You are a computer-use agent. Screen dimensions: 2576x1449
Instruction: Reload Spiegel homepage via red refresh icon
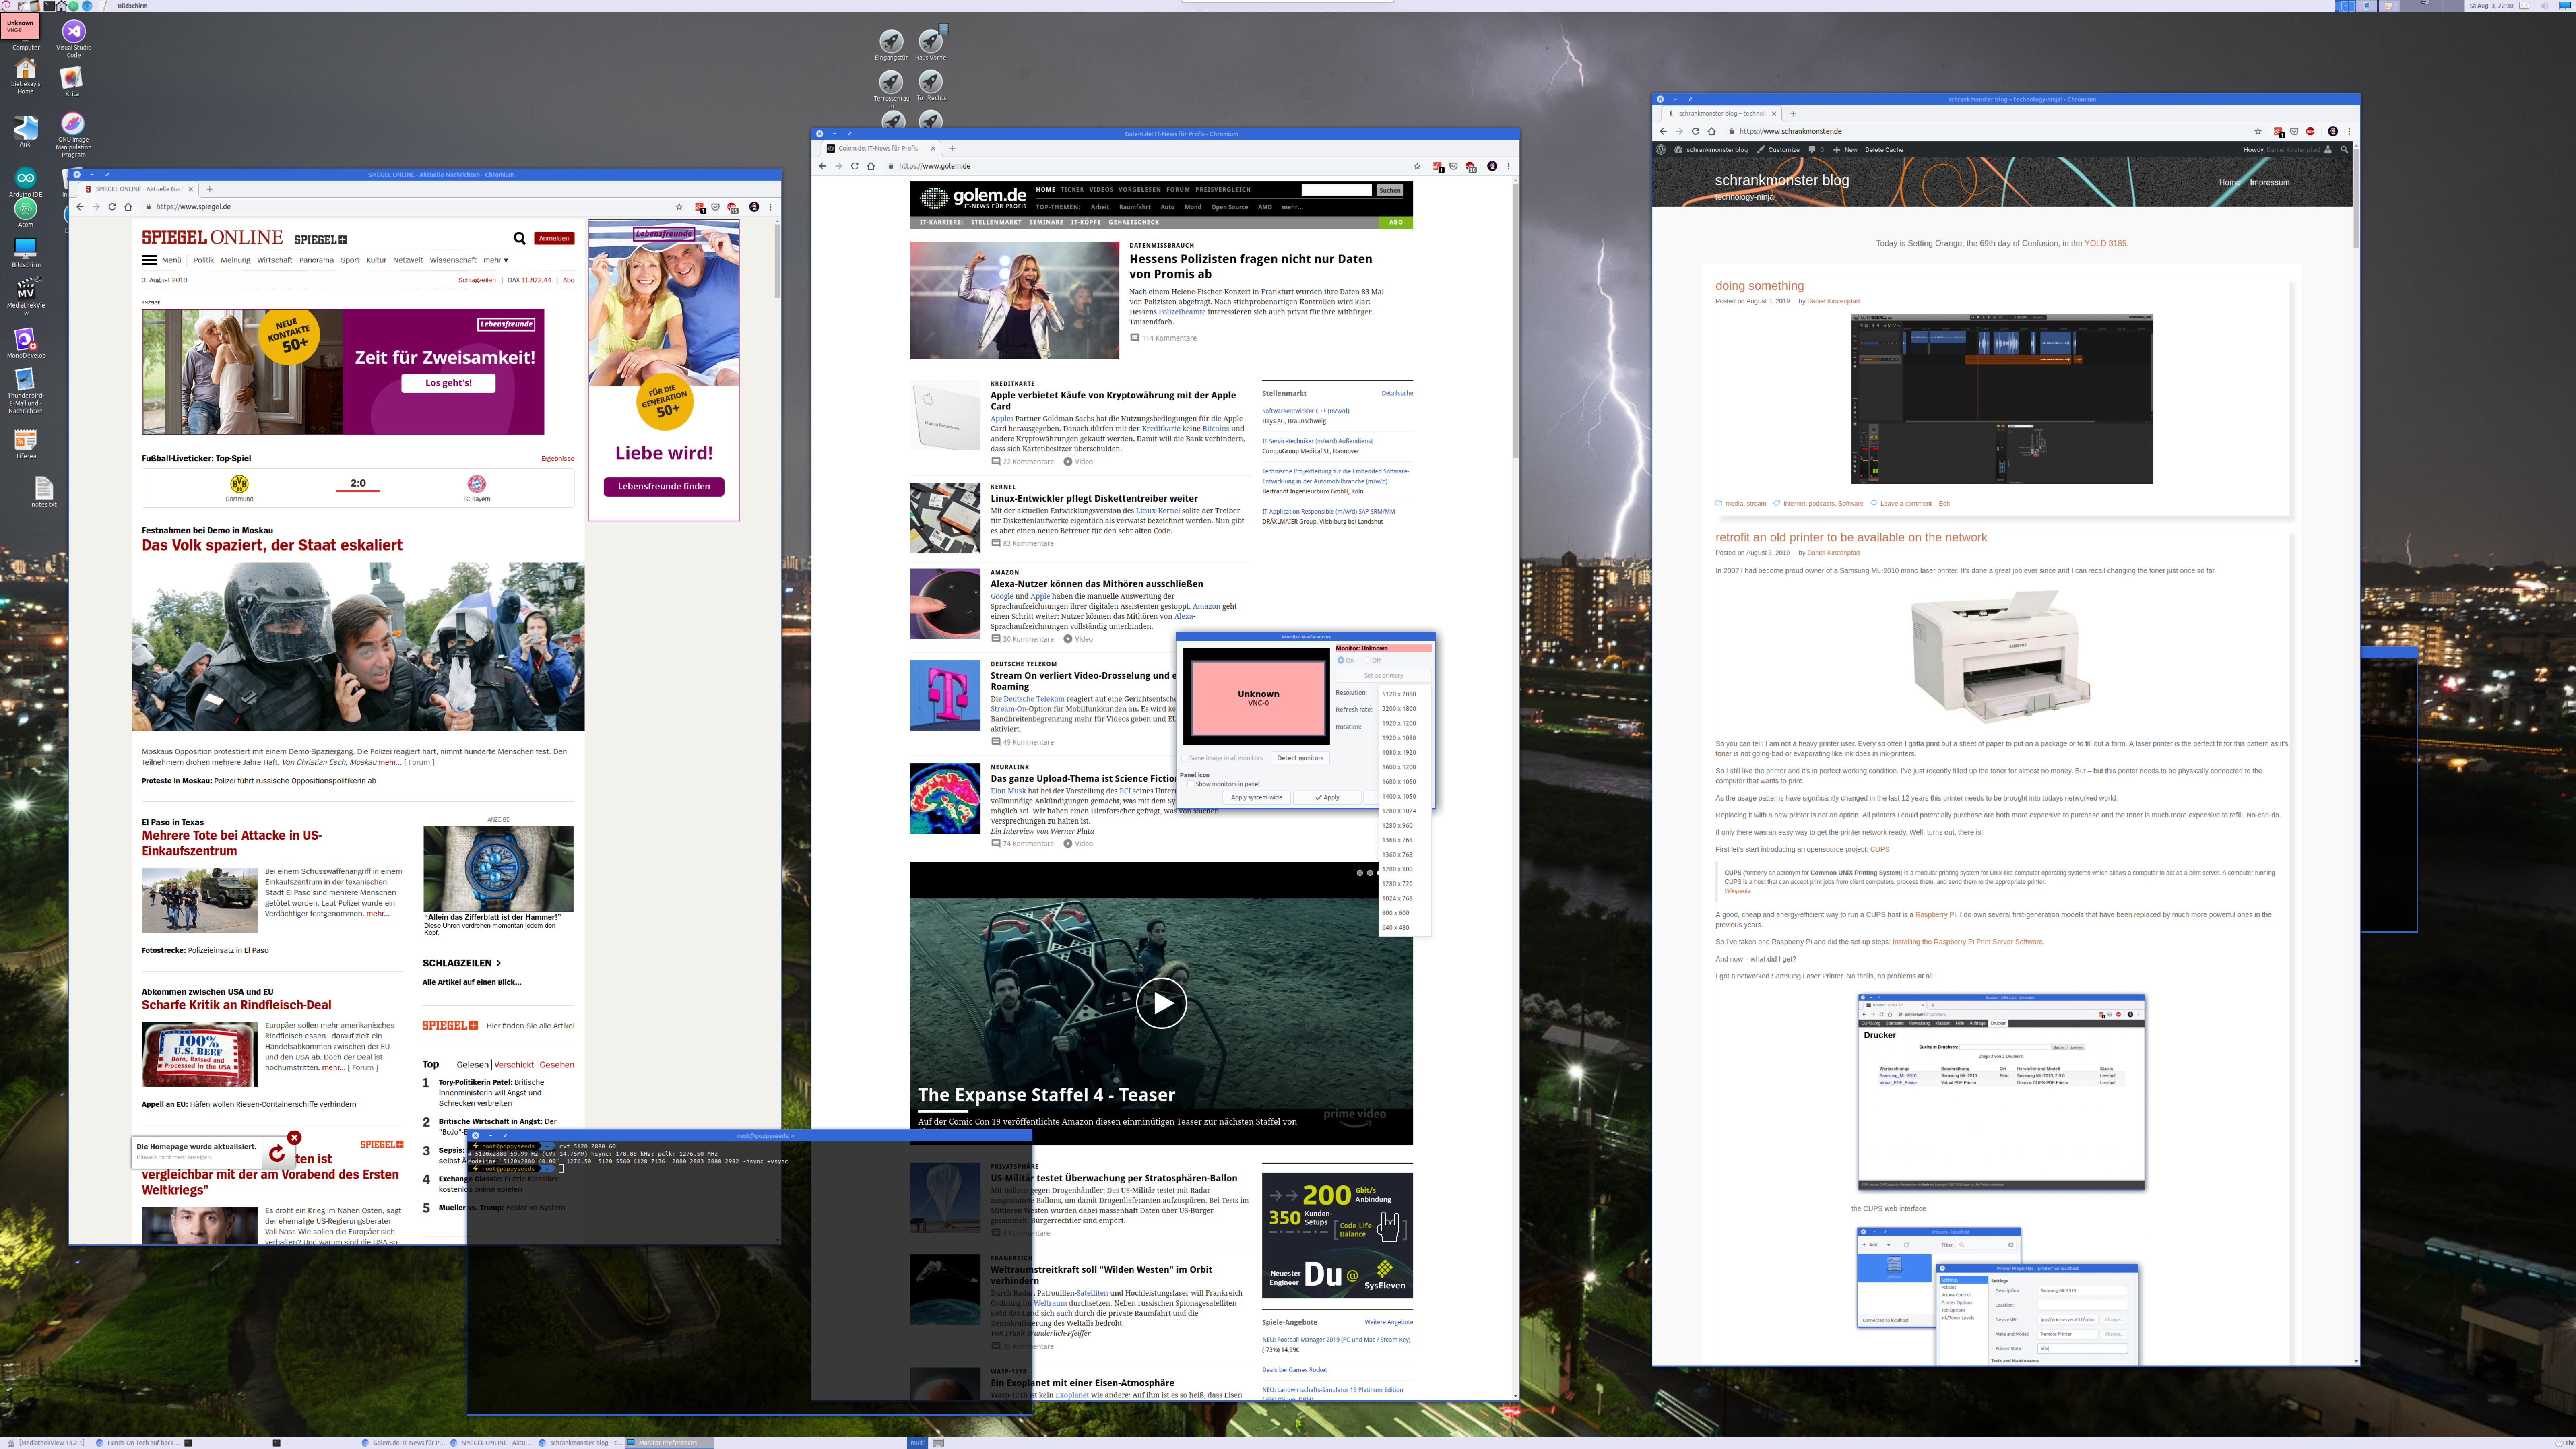pos(277,1154)
